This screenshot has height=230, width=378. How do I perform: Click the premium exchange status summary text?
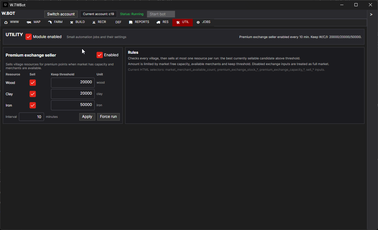(x=300, y=37)
